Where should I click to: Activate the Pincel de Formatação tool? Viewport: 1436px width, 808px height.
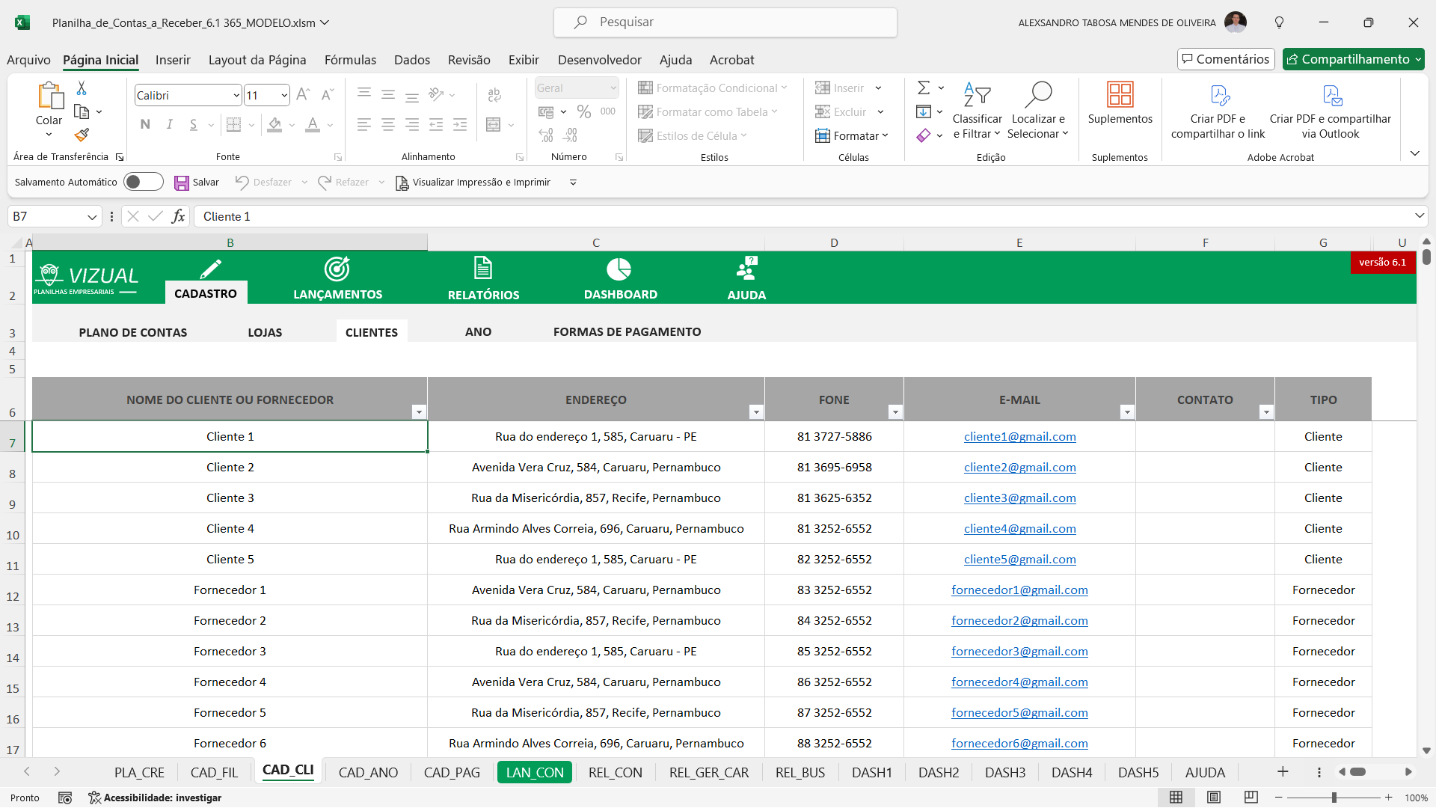82,135
